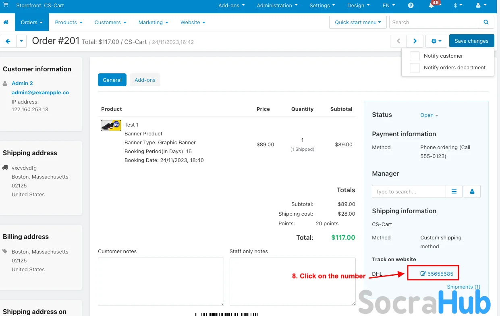The height and width of the screenshot is (316, 500).
Task: Click the home icon in navigation bar
Action: coord(6,22)
